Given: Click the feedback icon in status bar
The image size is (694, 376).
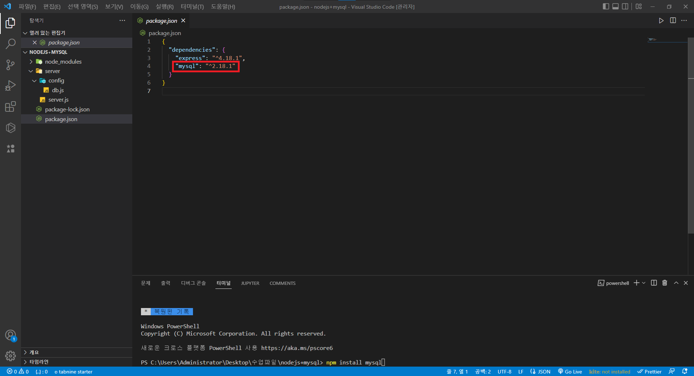Looking at the screenshot, I should pos(672,371).
